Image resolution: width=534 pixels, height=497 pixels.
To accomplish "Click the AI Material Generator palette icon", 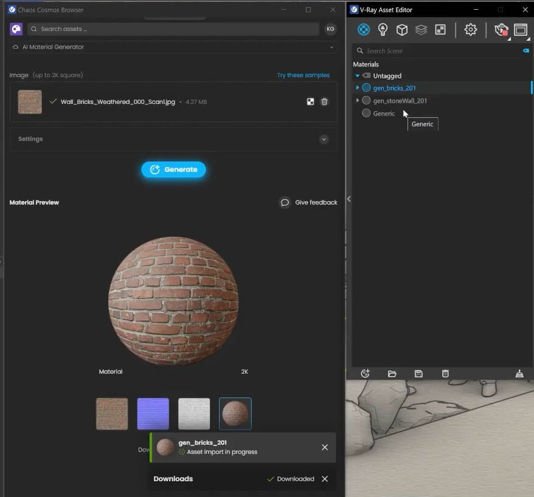I will tap(16, 29).
